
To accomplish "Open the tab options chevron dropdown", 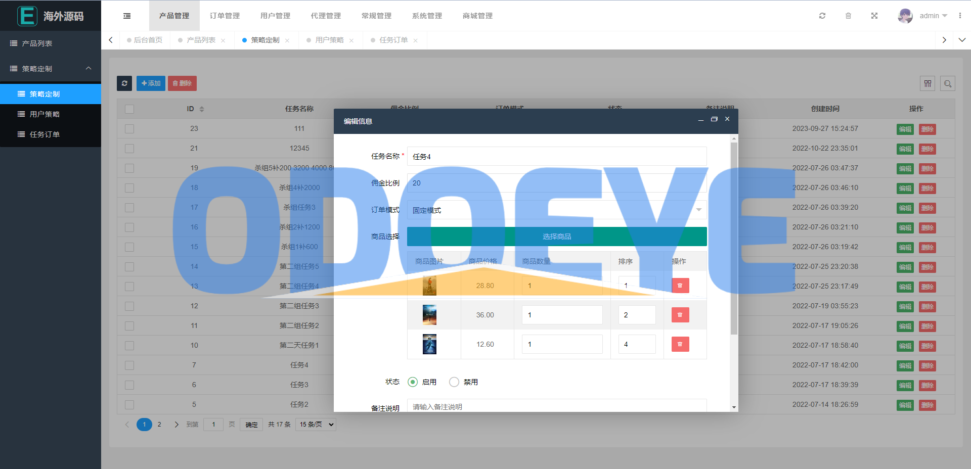I will click(962, 40).
